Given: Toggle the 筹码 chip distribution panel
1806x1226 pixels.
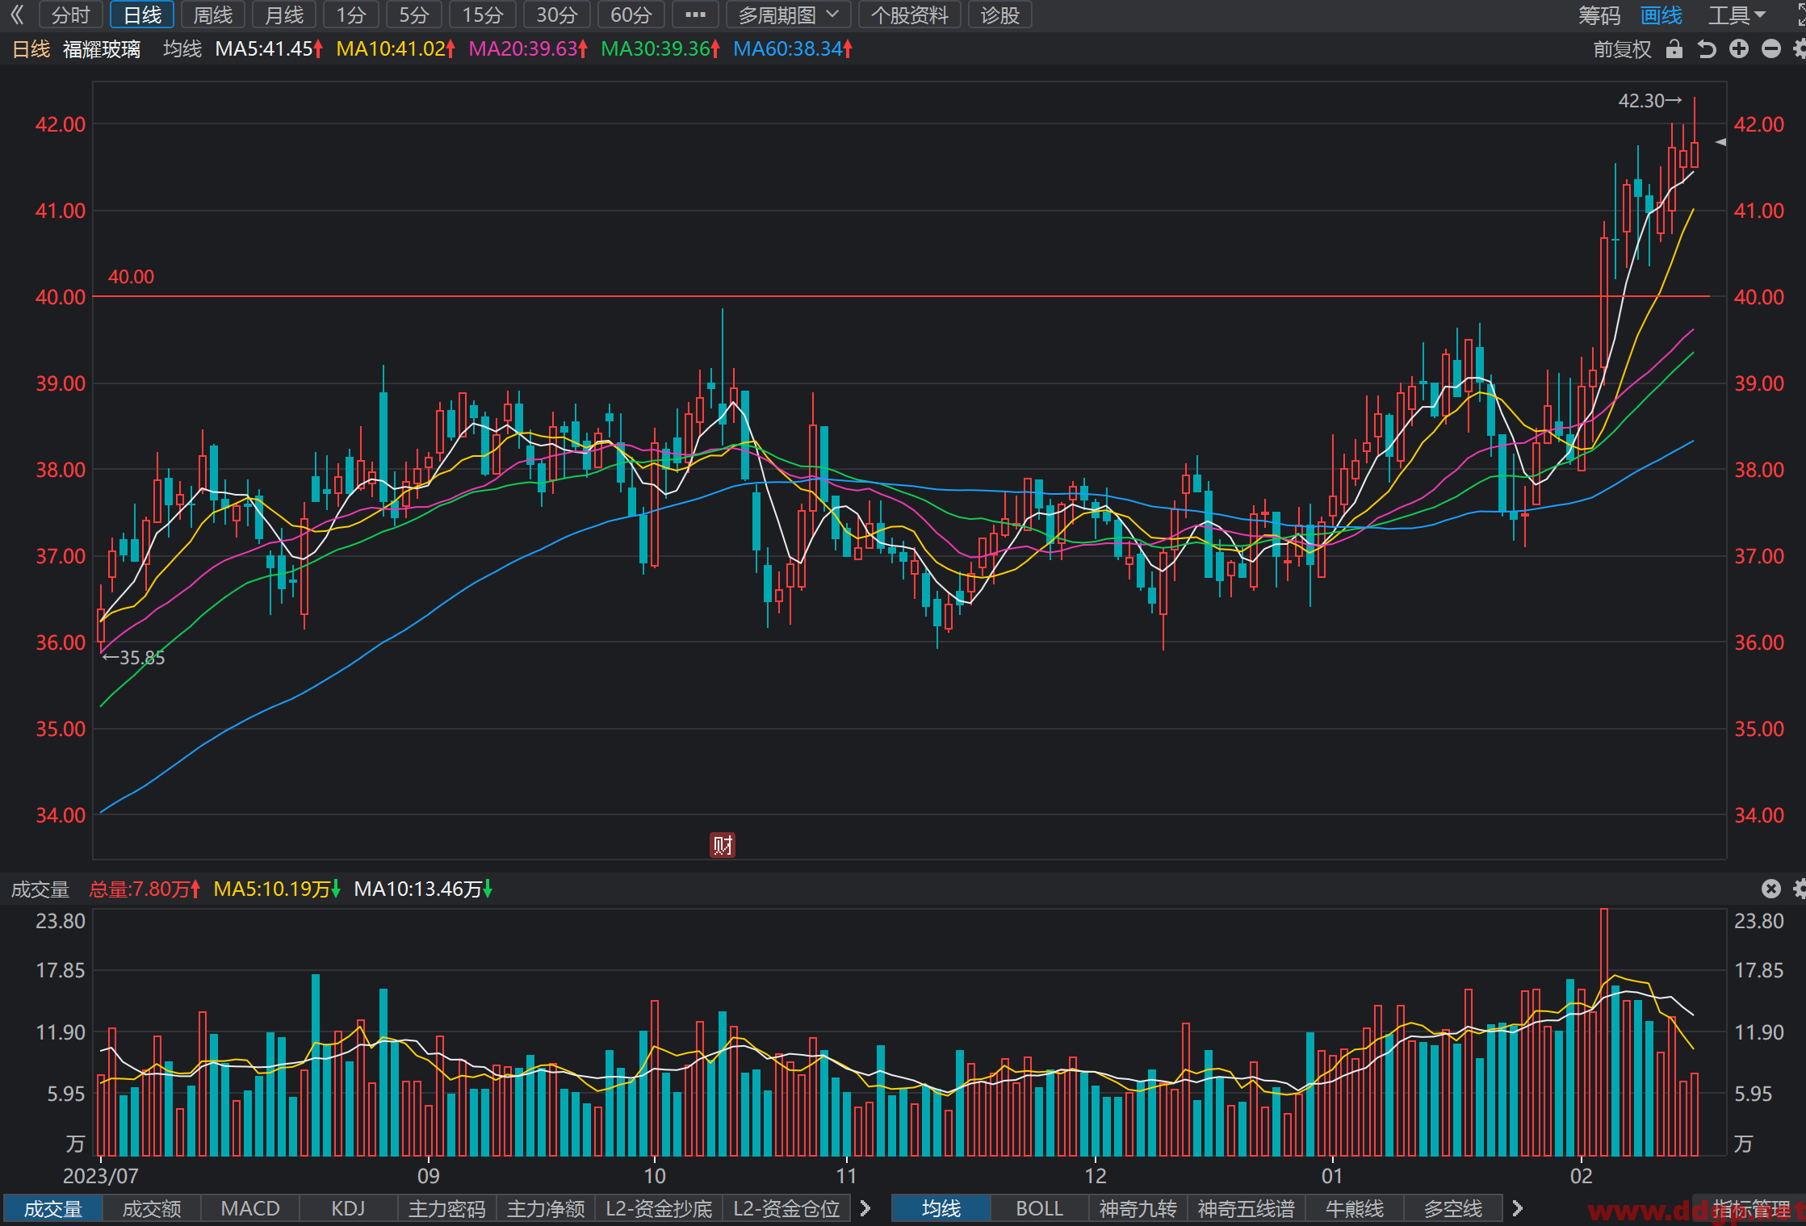Looking at the screenshot, I should [x=1599, y=15].
